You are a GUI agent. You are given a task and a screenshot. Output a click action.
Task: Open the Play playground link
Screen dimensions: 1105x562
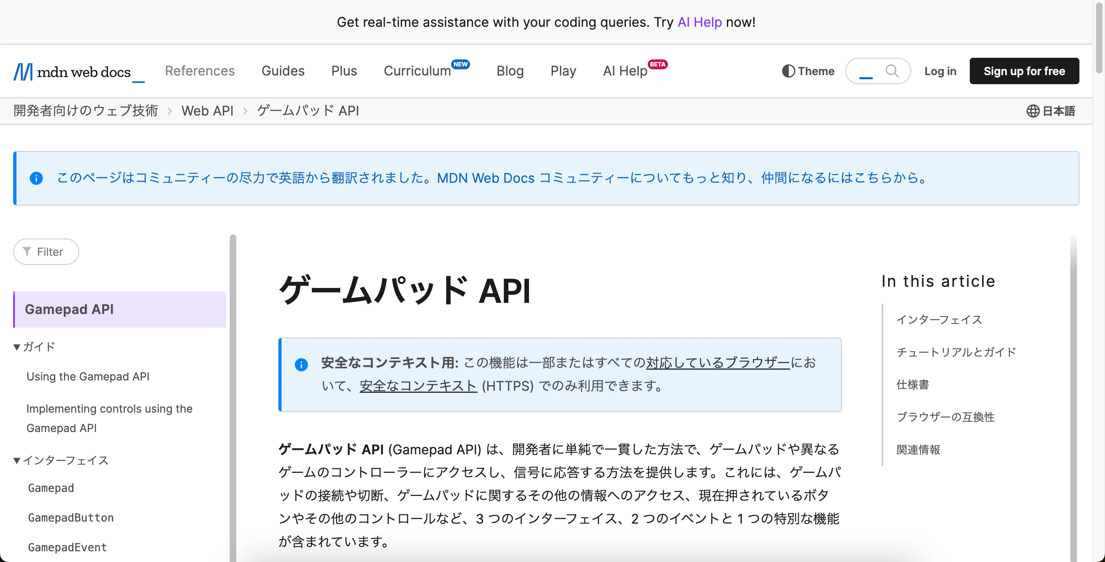563,71
